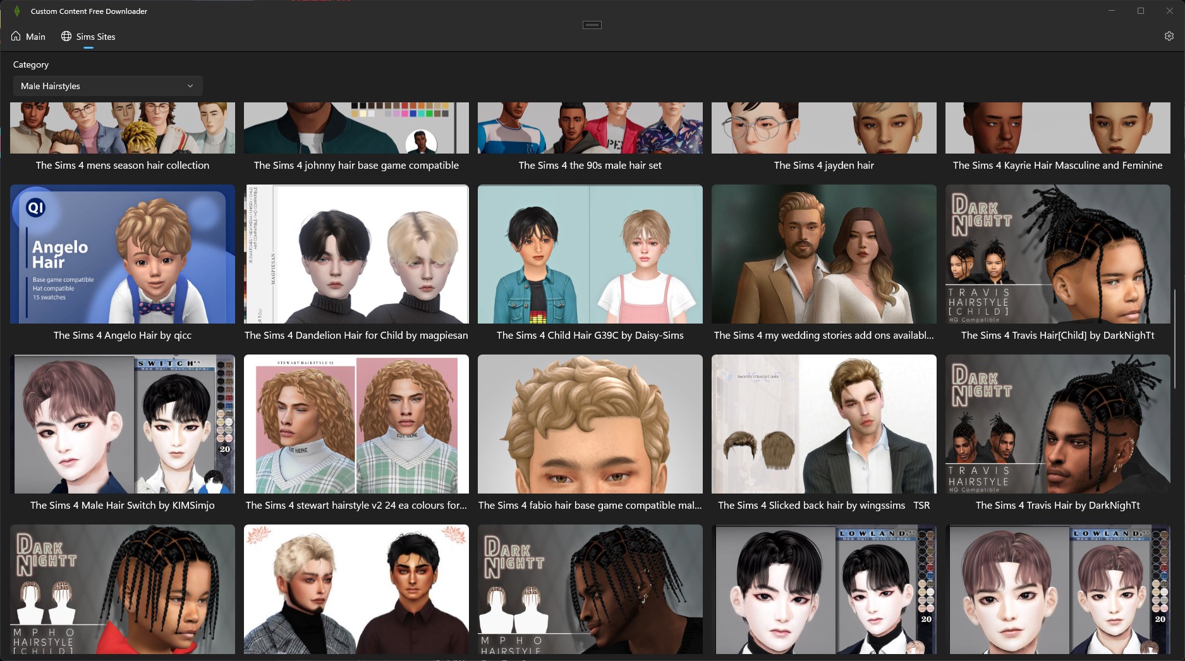Open the settings gear icon

point(1169,36)
